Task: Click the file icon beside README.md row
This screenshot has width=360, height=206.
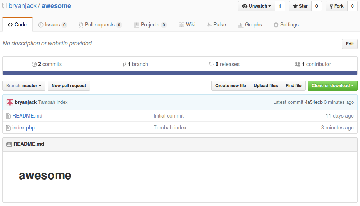Action: (x=8, y=116)
